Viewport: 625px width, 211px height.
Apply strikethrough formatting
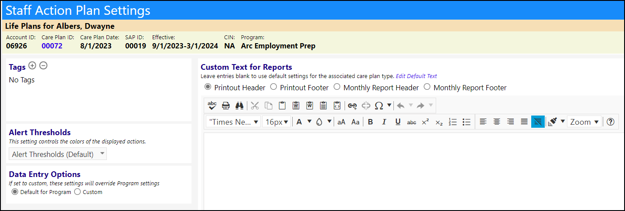[411, 122]
